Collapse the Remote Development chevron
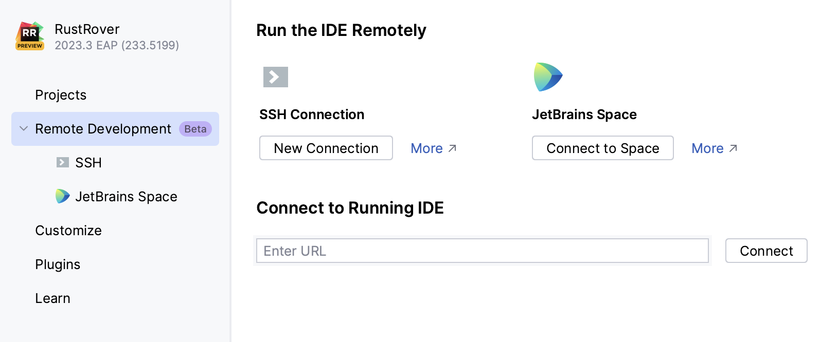Viewport: 820px width, 342px height. 24,128
